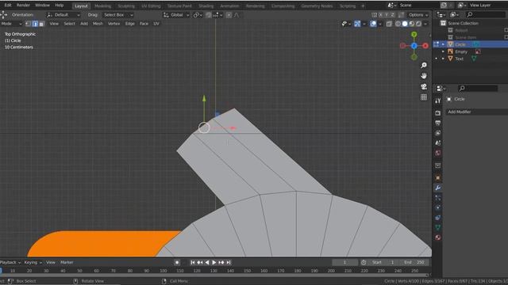Click the pan hand viewport icon

coord(424,76)
